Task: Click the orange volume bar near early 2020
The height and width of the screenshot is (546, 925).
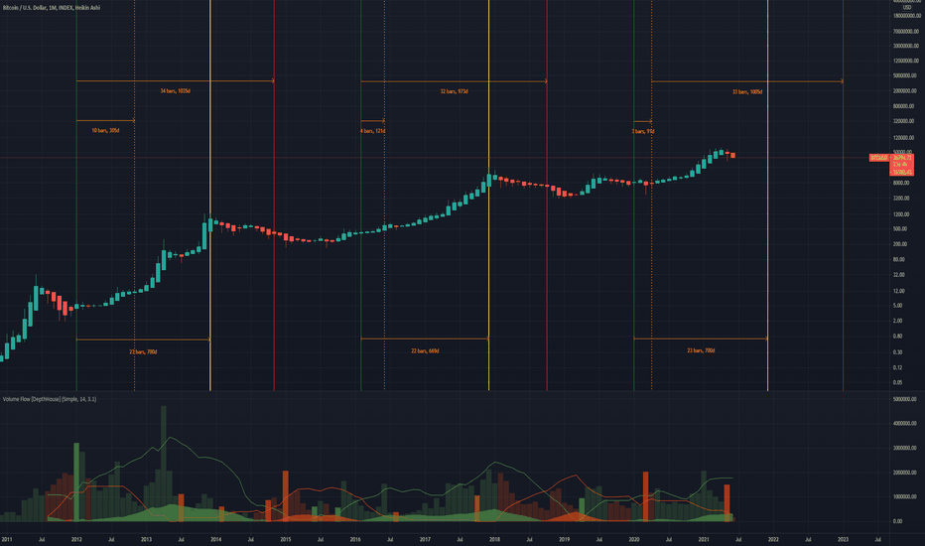Action: [x=645, y=496]
